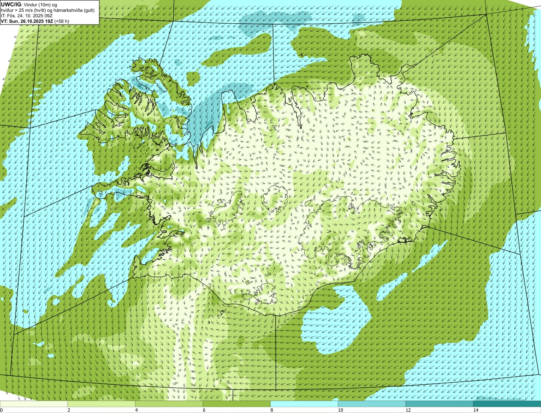This screenshot has height=413, width=541.
Task: Click the legend label '0'
Action: [2, 410]
